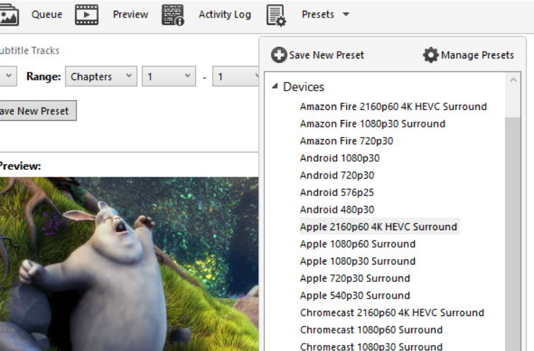
Task: Click the Presets document-gear icon
Action: [x=276, y=15]
